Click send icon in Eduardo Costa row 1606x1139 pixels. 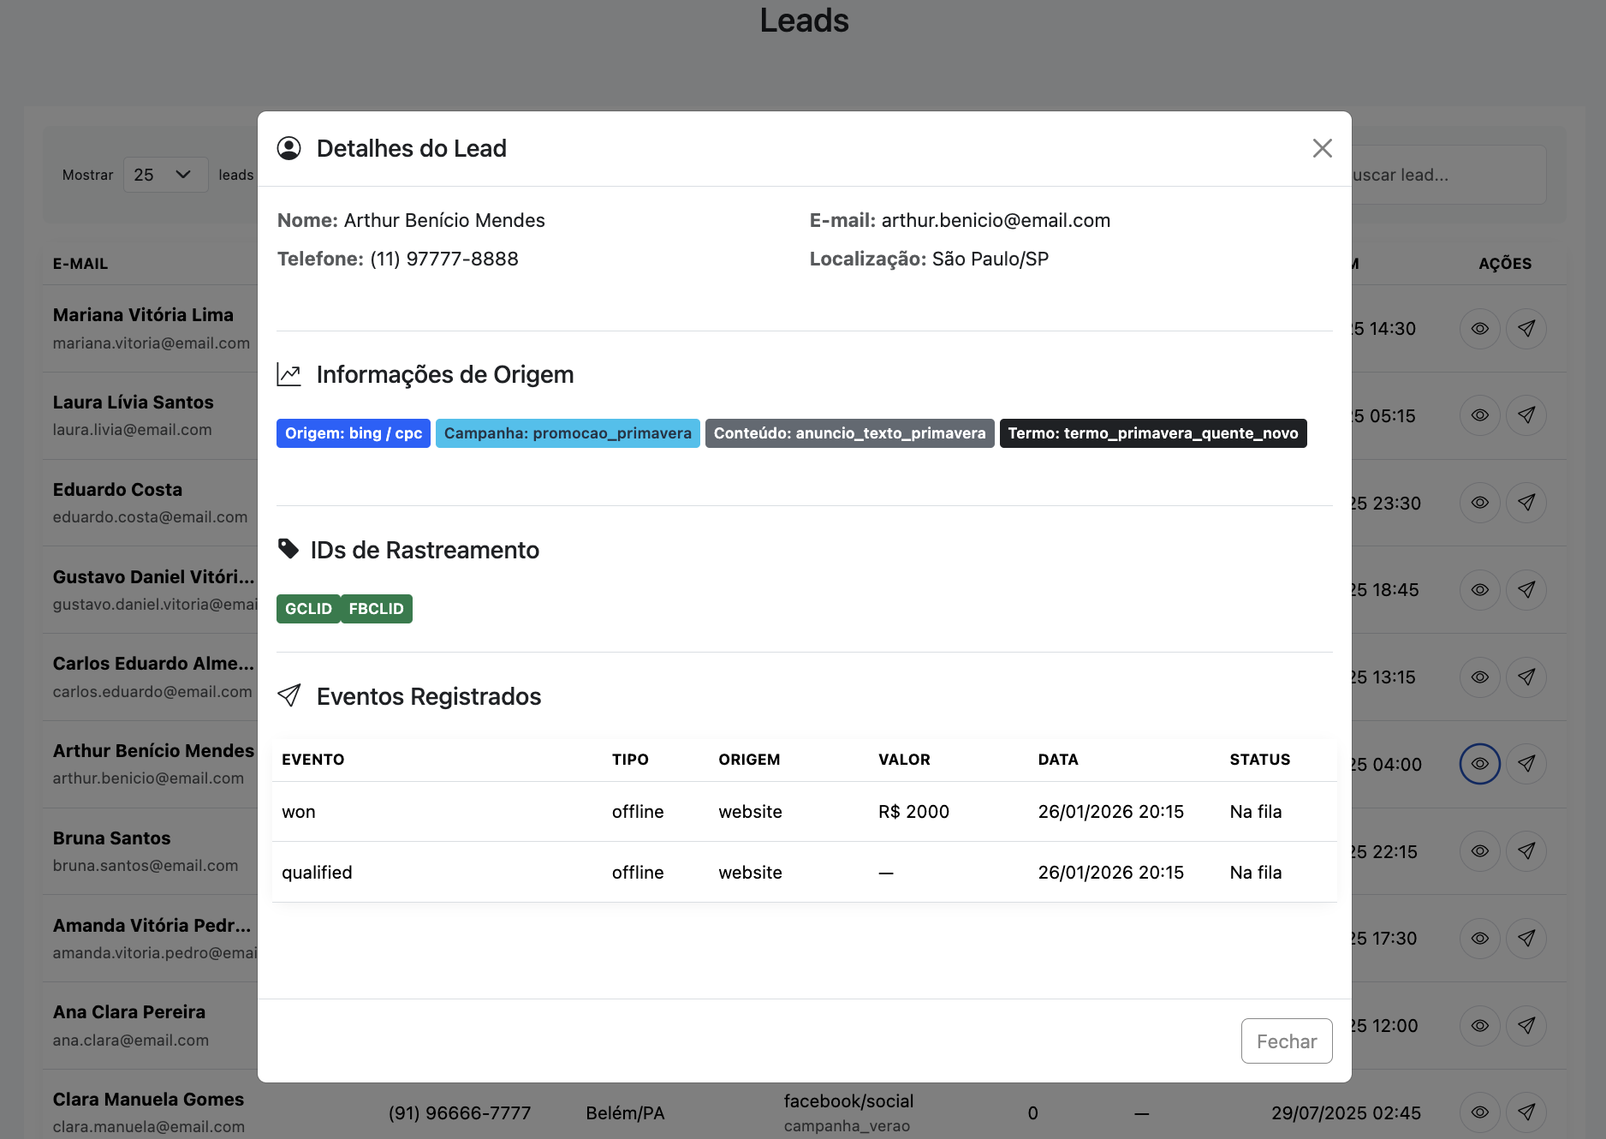point(1526,503)
